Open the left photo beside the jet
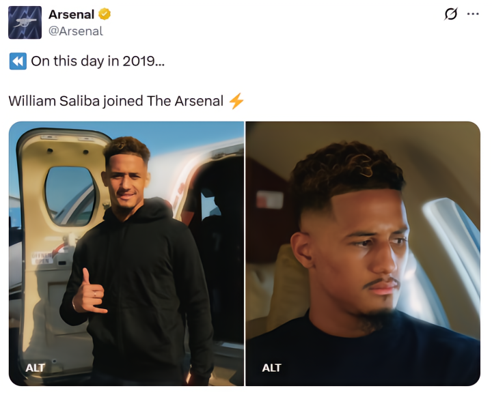 126,254
